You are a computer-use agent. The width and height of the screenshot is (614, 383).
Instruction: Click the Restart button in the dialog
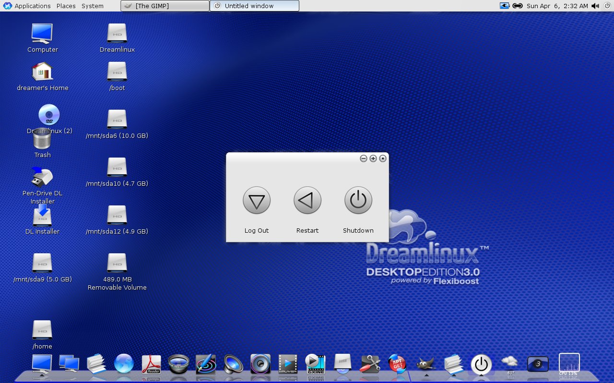307,200
